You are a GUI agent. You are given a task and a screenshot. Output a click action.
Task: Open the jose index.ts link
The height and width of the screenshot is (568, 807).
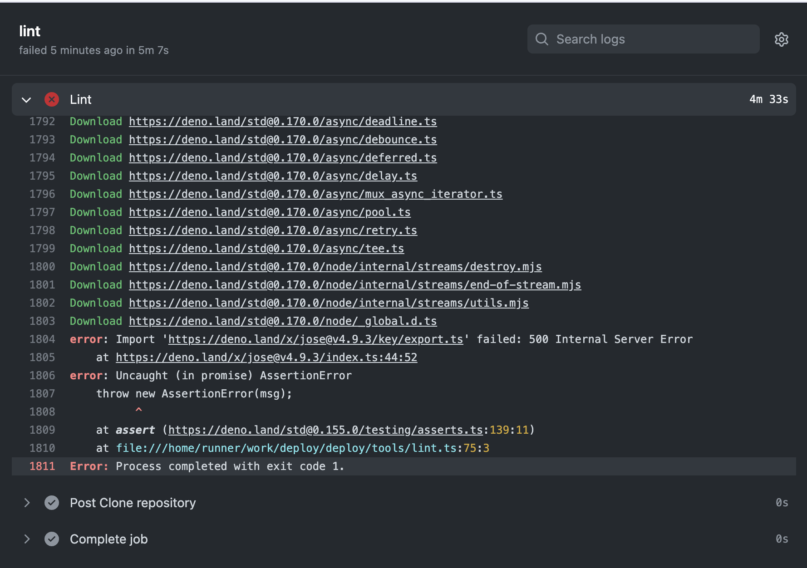click(266, 357)
